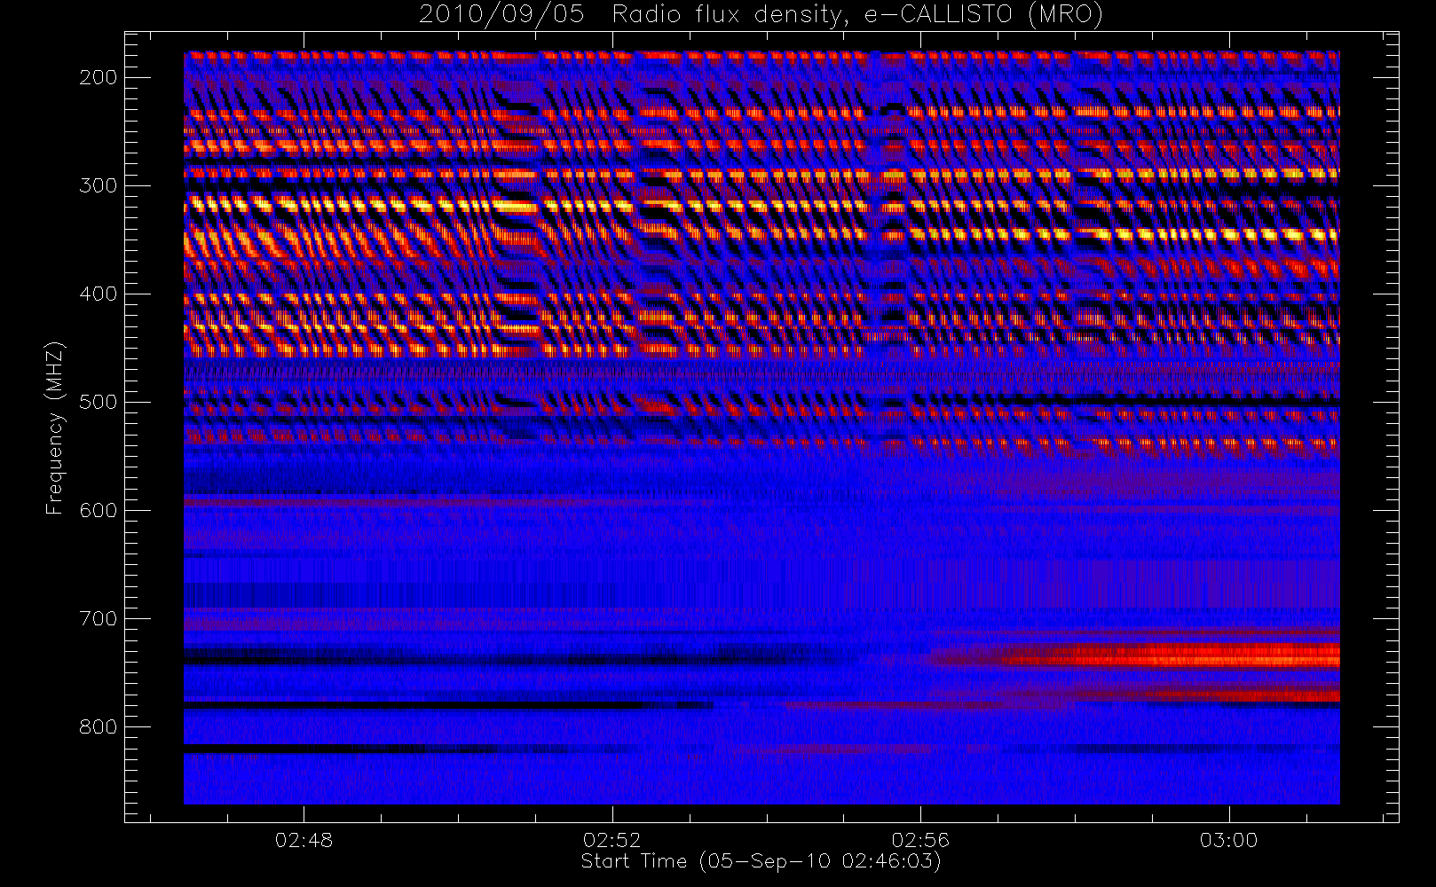The width and height of the screenshot is (1436, 887).
Task: Select the 300 frequency tick label
Action: point(98,185)
